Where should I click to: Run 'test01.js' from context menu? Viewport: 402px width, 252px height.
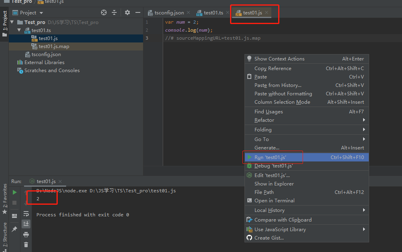(x=307, y=157)
